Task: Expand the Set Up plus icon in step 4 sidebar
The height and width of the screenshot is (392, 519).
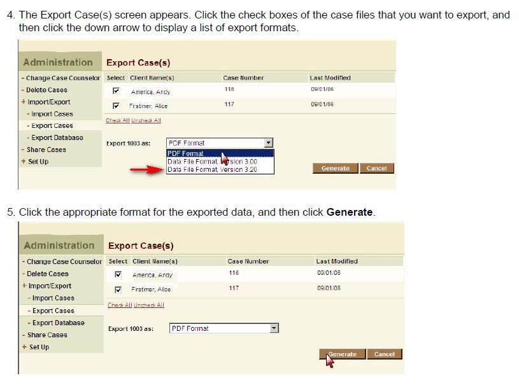Action: tap(24, 162)
